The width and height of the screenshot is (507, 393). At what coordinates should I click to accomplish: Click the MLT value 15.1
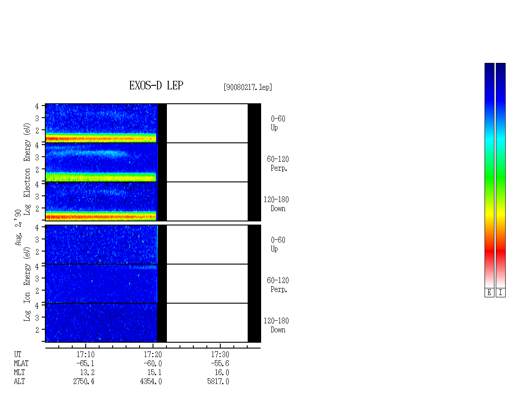coord(154,373)
